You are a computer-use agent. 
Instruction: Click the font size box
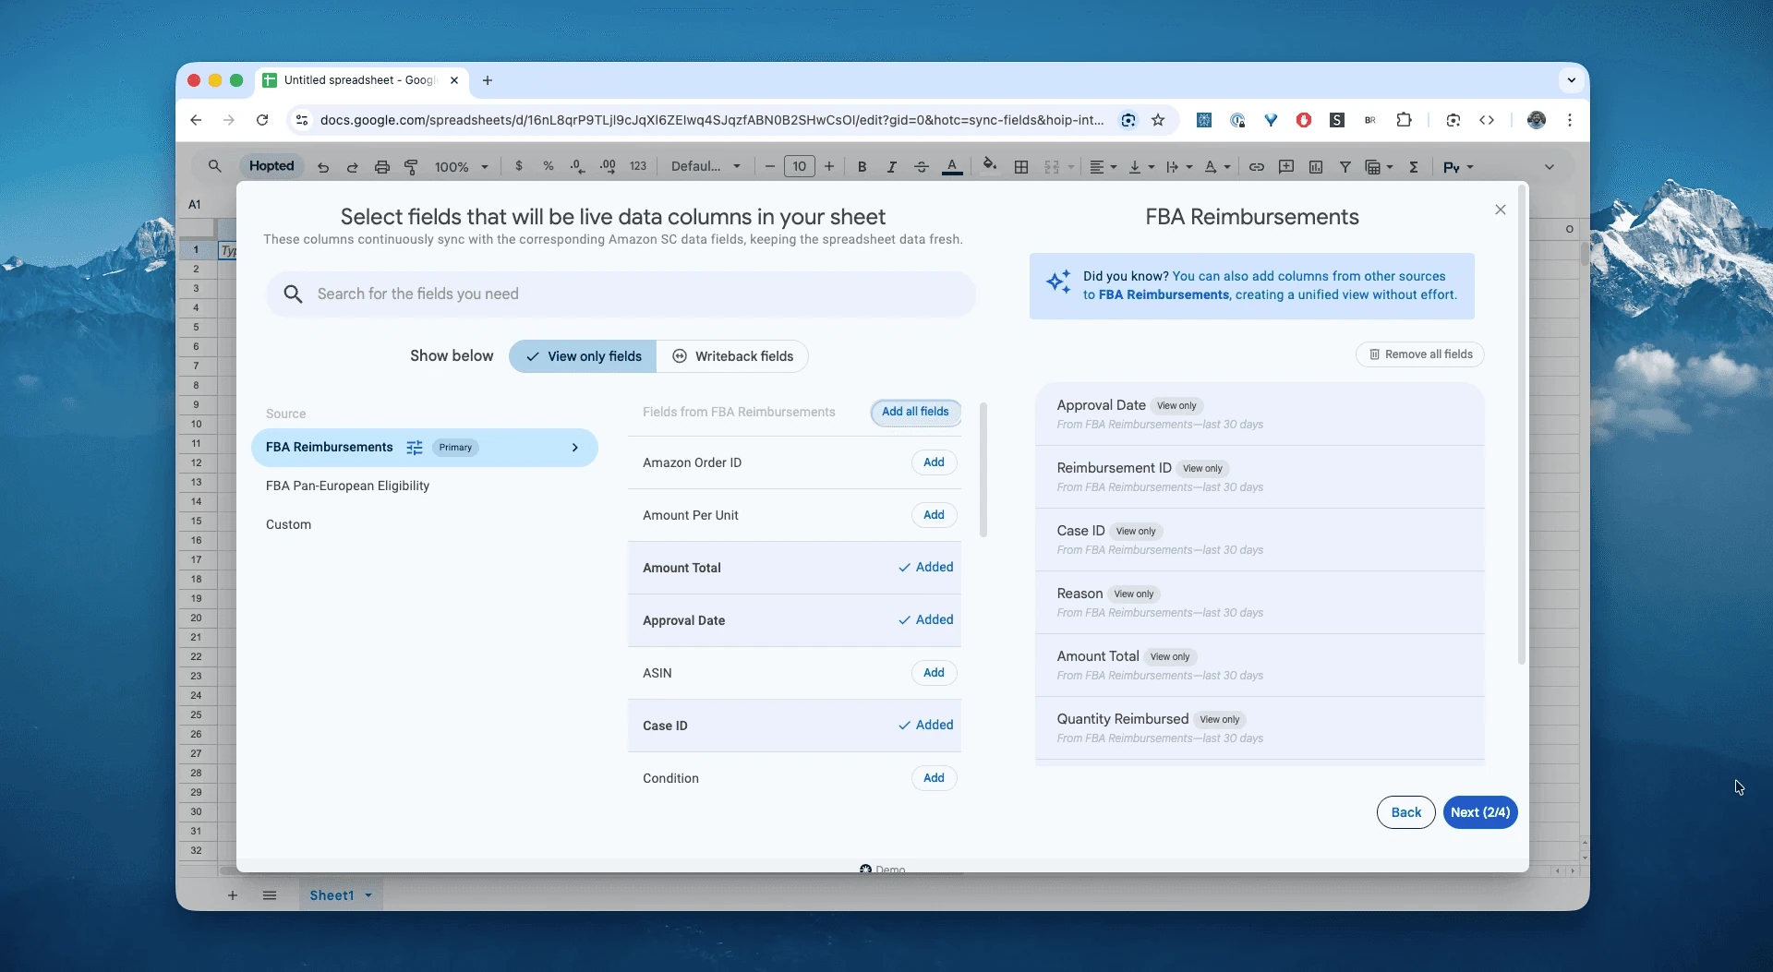[800, 166]
